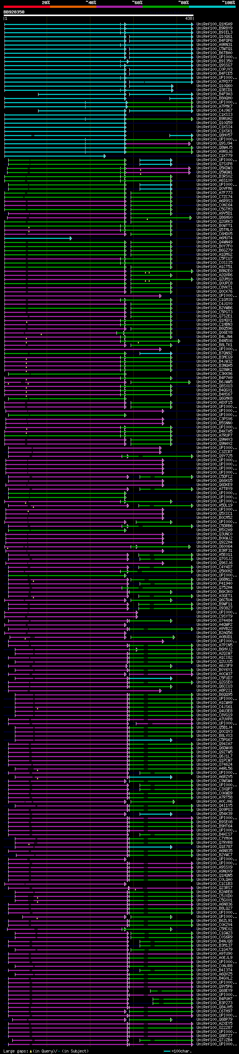Select the UniRef100_B7QN92 label
239x1054 pixels.
pyautogui.click(x=214, y=353)
